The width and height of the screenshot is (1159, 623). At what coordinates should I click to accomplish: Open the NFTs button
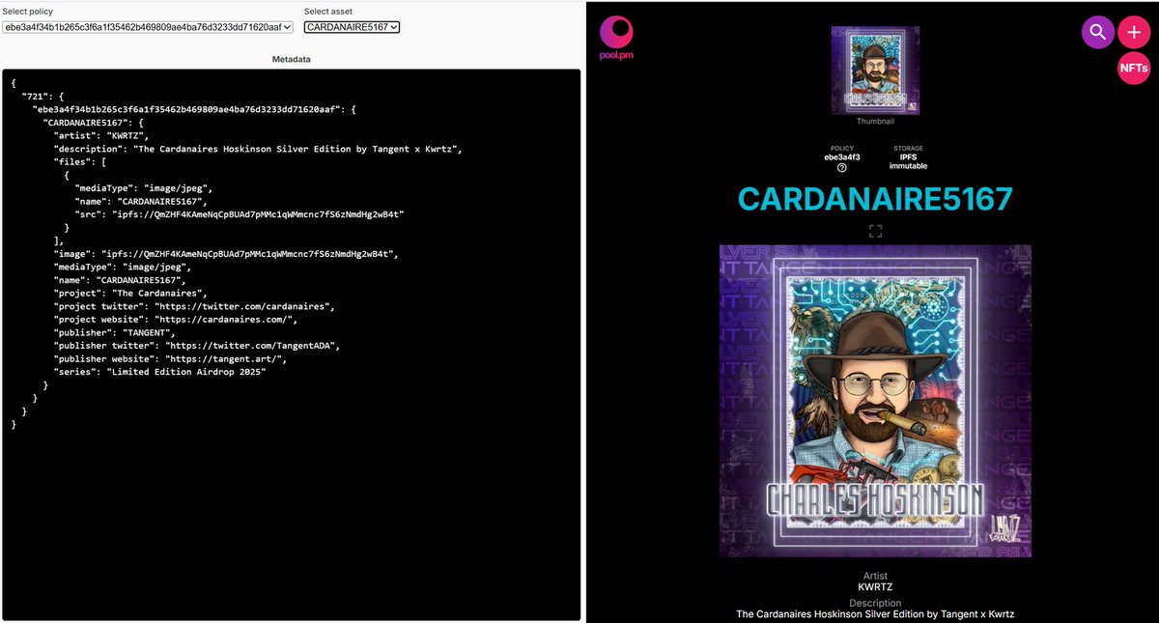pyautogui.click(x=1134, y=69)
